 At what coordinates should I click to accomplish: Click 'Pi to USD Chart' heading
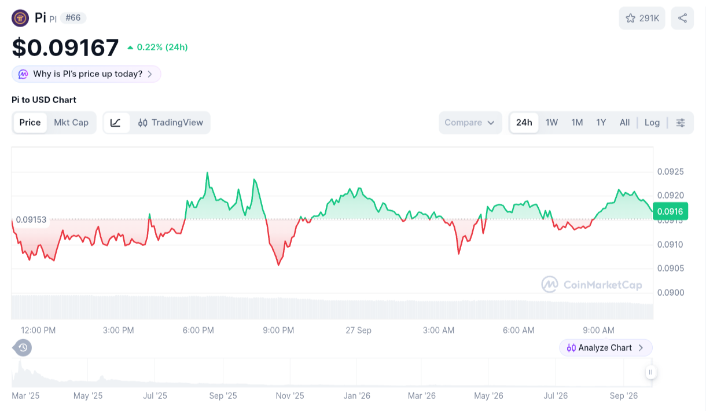click(x=44, y=100)
